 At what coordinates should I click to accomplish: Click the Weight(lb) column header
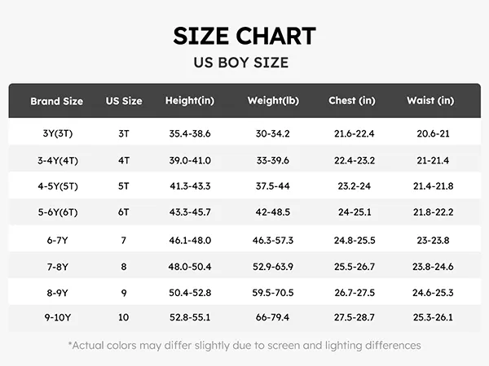point(273,102)
